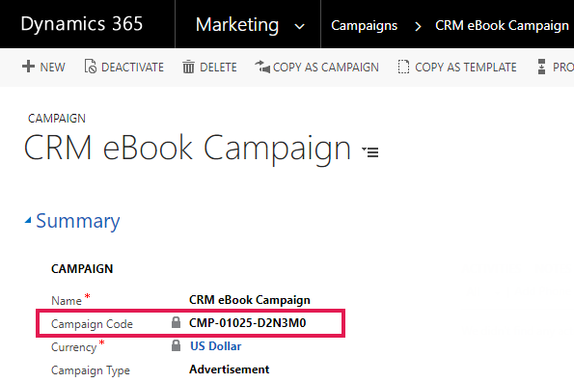Click the lock icon beside Campaign Code
Image resolution: width=574 pixels, height=383 pixels.
[177, 322]
